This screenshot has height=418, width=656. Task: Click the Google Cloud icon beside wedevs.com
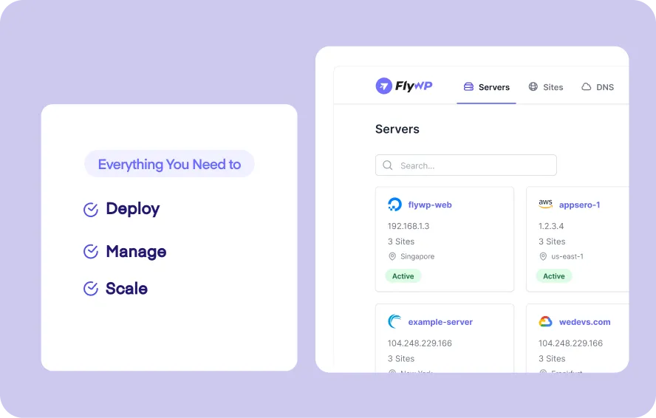pyautogui.click(x=545, y=321)
